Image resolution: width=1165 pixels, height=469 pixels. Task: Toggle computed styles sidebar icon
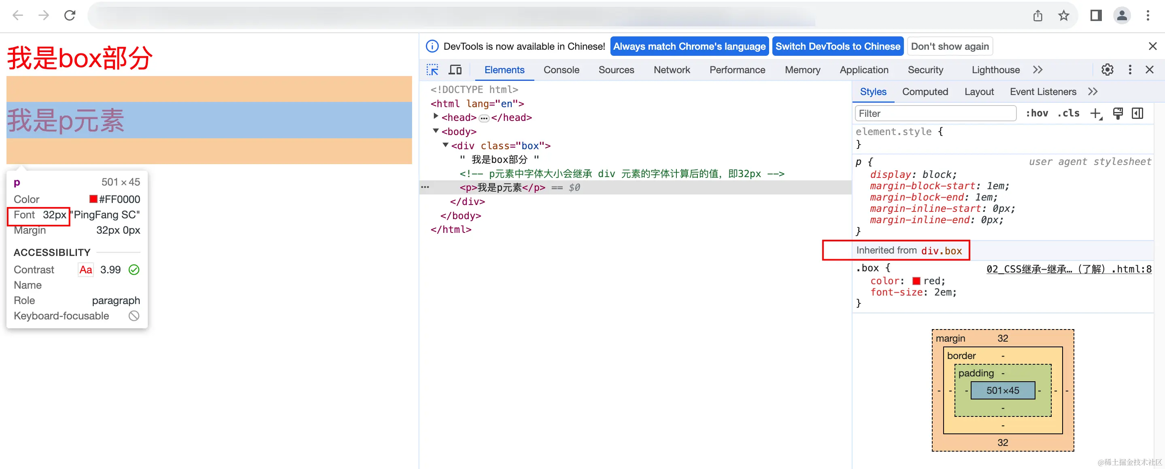[1137, 114]
